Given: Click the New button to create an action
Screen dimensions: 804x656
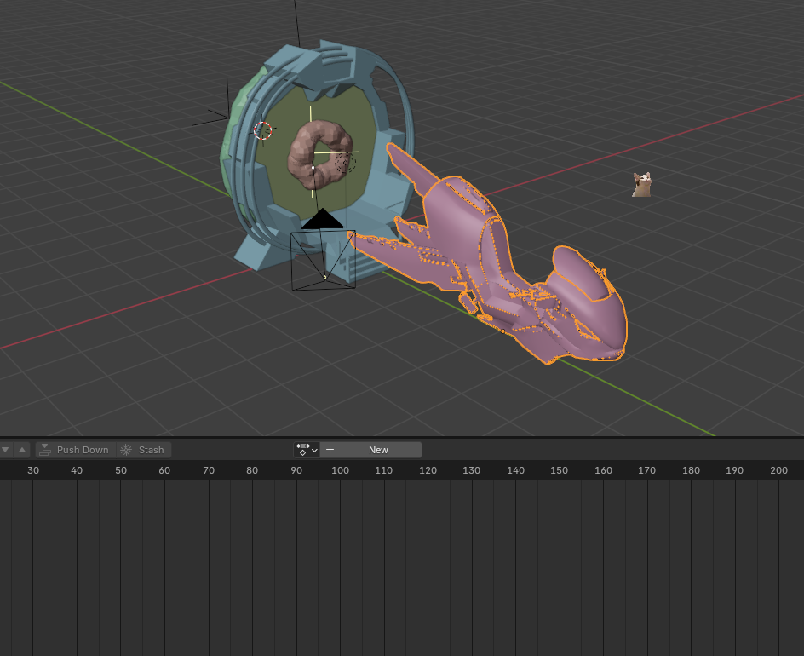Looking at the screenshot, I should point(377,450).
